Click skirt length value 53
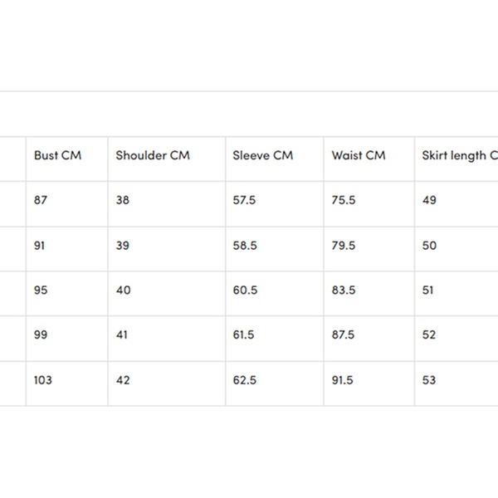 (x=429, y=380)
